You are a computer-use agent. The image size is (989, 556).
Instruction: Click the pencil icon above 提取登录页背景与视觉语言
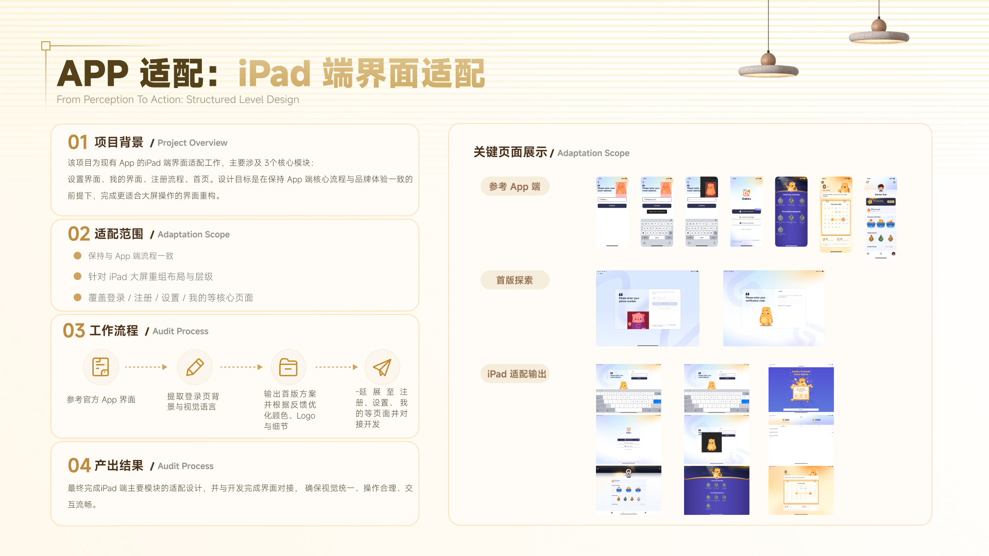point(195,367)
